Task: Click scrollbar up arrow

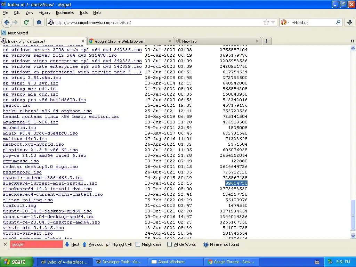Action: tap(353, 48)
